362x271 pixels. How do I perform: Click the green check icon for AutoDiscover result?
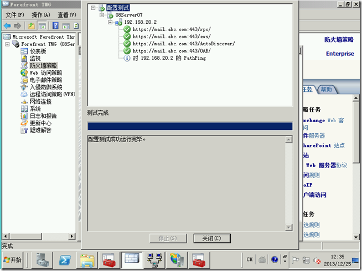pyautogui.click(x=127, y=44)
